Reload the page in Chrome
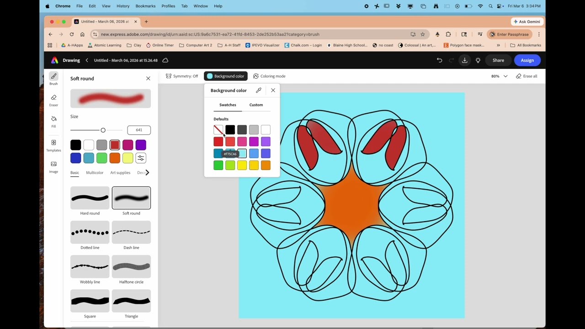The image size is (585, 329). click(x=72, y=34)
